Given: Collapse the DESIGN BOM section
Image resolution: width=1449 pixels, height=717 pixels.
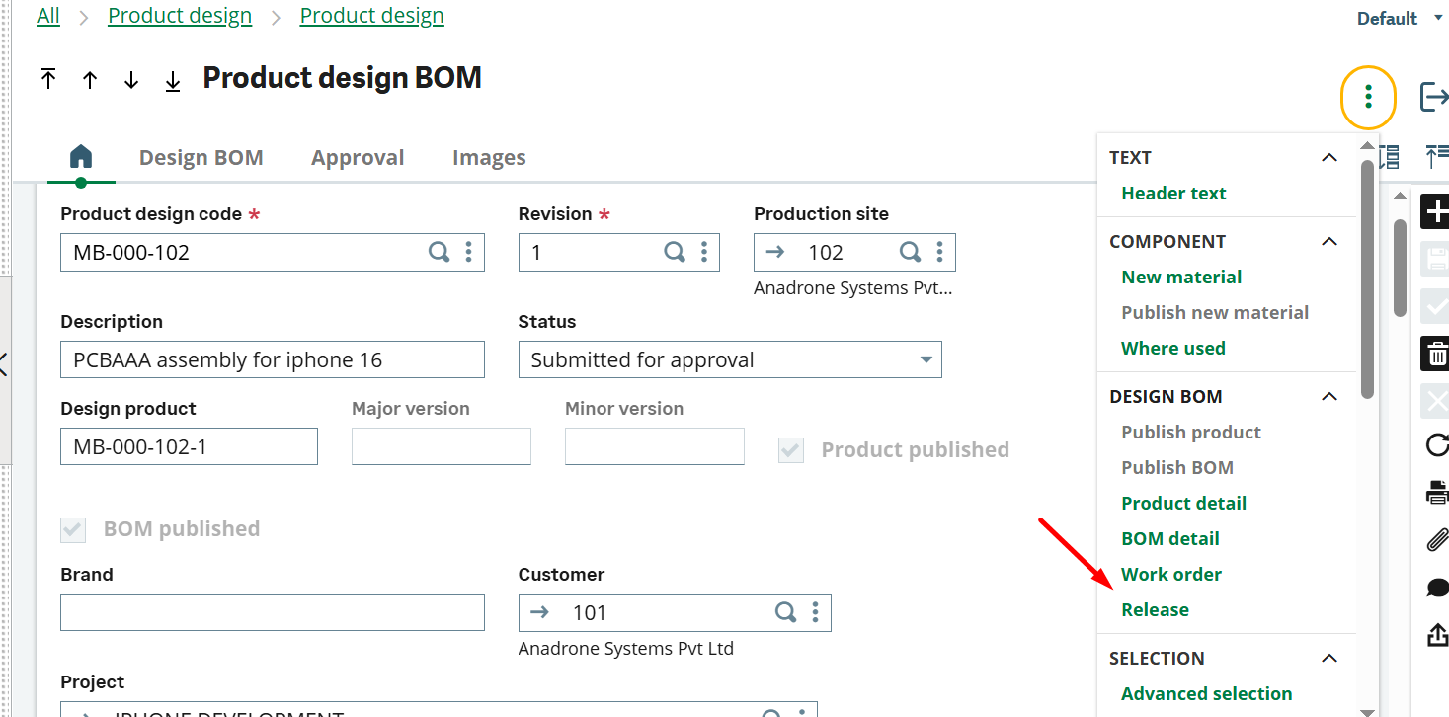Looking at the screenshot, I should [1329, 397].
